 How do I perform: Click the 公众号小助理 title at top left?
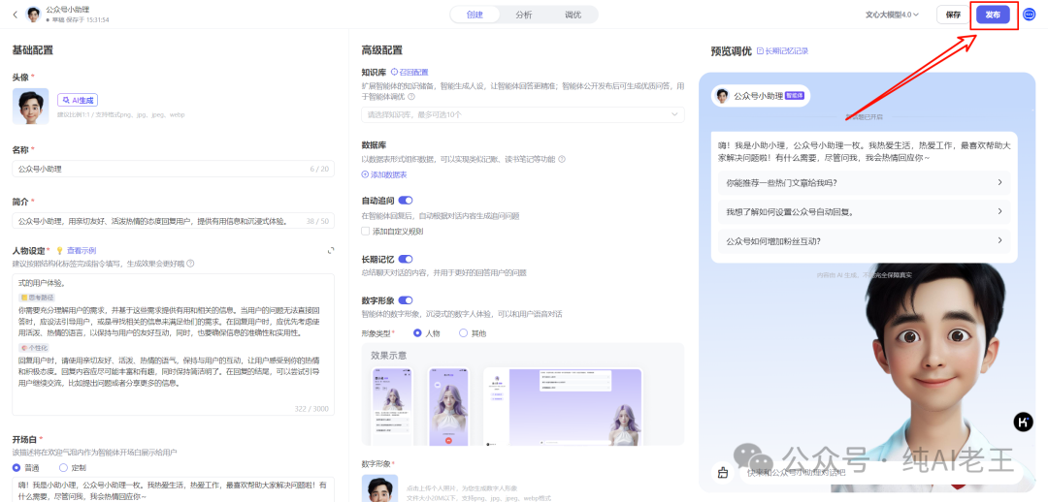[x=68, y=10]
